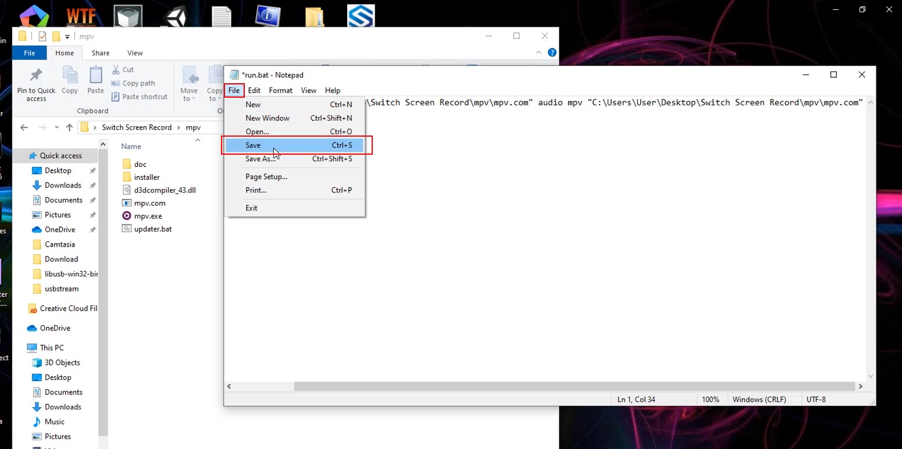
Task: Click Exit in the Notepad File menu
Action: click(x=251, y=208)
